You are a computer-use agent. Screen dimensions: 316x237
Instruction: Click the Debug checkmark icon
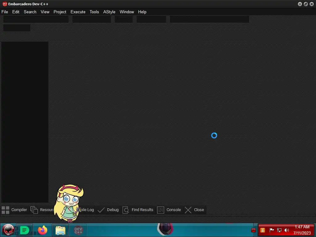coord(101,210)
